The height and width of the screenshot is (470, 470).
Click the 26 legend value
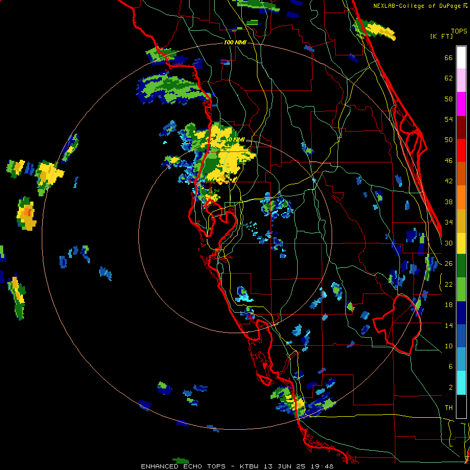(x=449, y=264)
